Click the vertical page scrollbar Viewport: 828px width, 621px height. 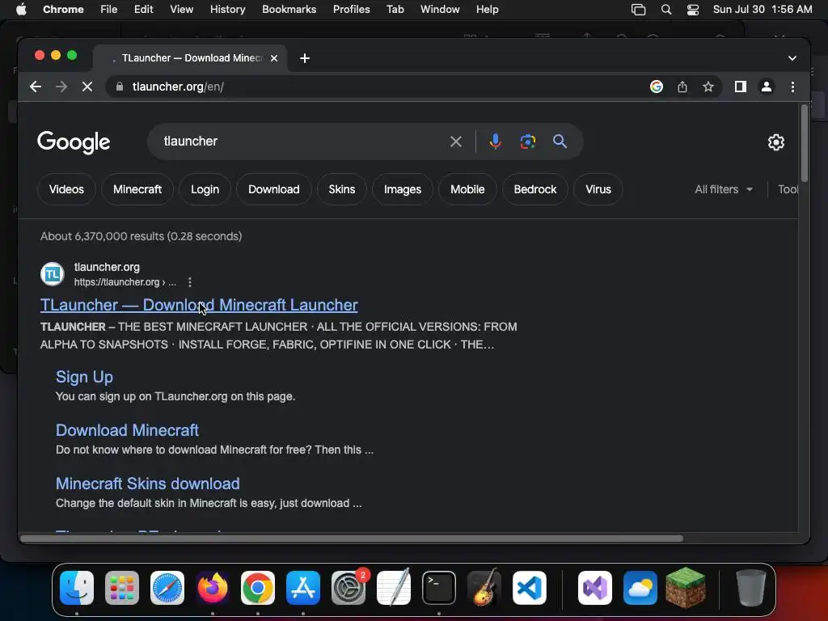pyautogui.click(x=805, y=143)
